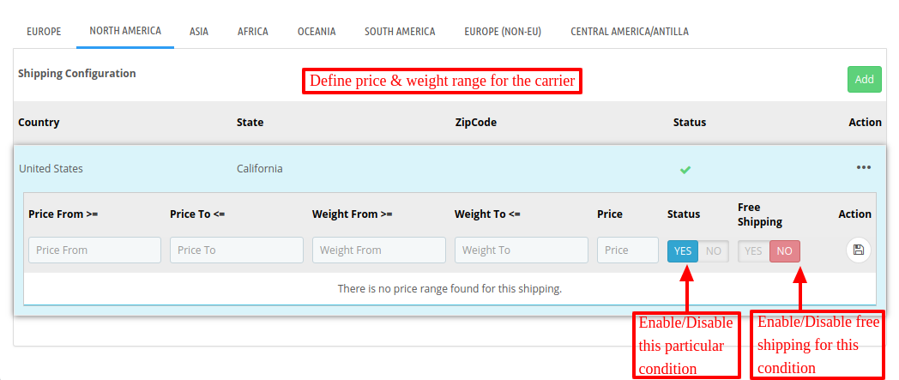Select the North America tab
Viewport: 899px width, 380px height.
125,31
